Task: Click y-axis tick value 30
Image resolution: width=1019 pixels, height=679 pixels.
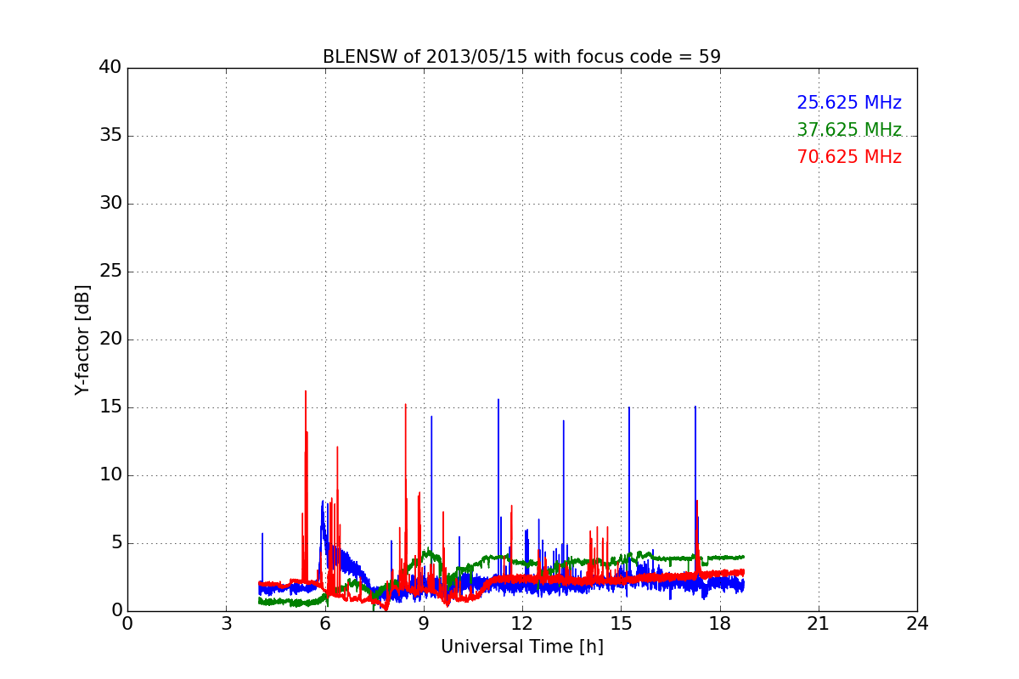Action: tap(110, 204)
